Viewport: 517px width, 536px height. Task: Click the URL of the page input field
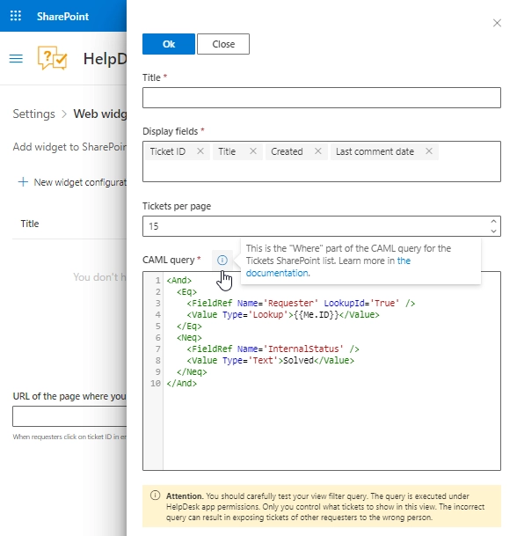69,416
